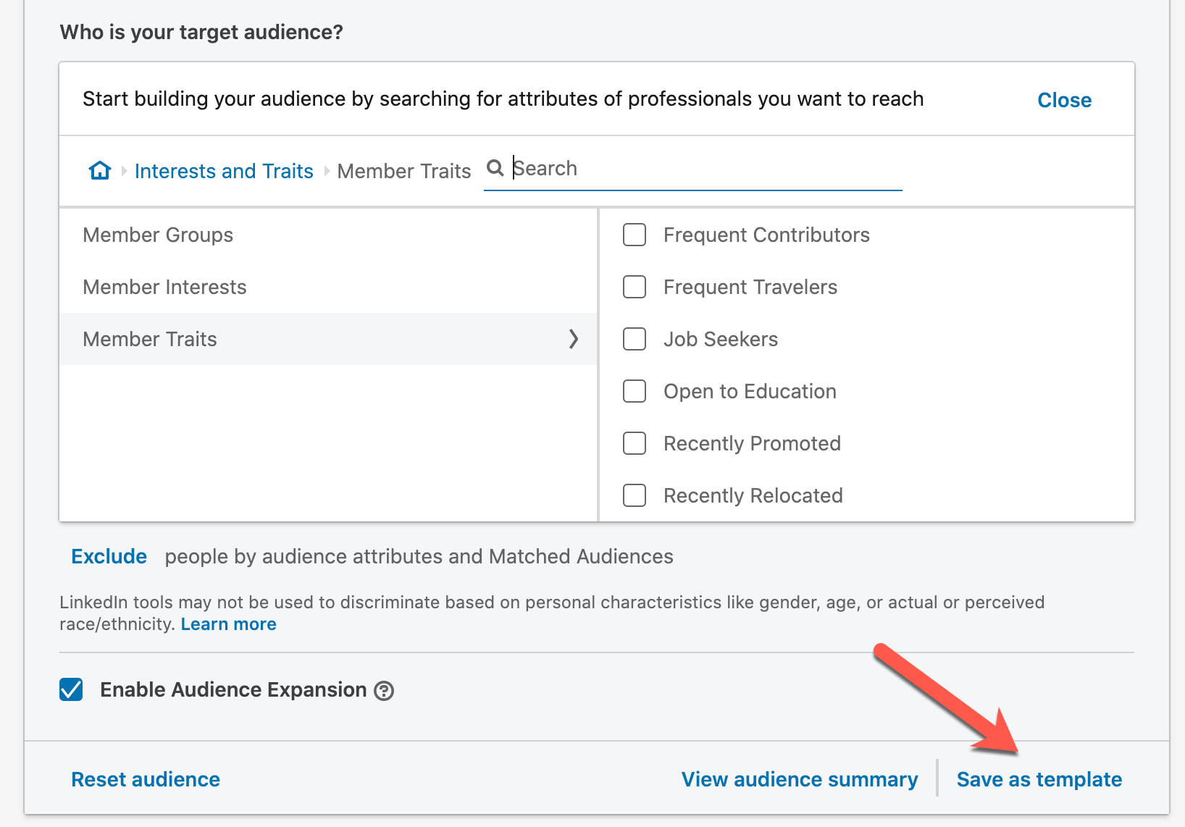1185x827 pixels.
Task: Select the Job Seekers checkbox
Action: coord(635,339)
